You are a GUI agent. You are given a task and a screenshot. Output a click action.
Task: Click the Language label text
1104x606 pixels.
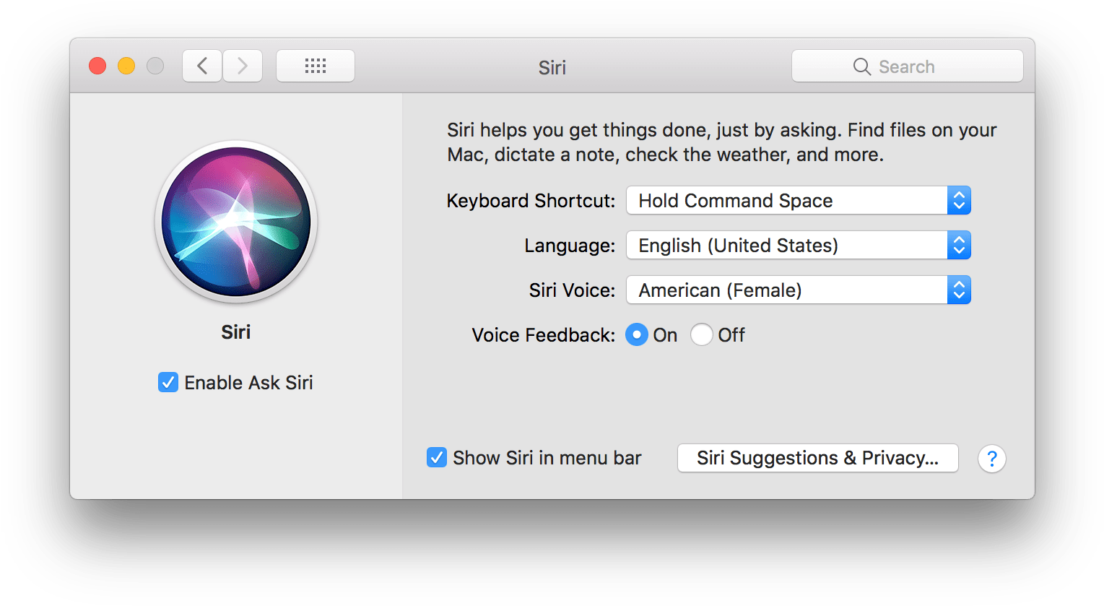pyautogui.click(x=570, y=246)
